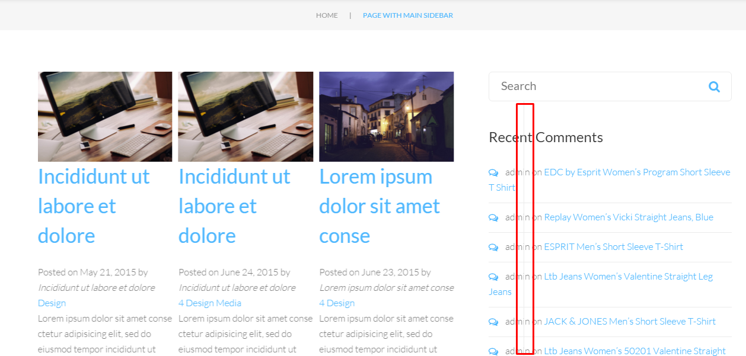Open author link under May 21 post
The image size is (746, 356).
(97, 288)
